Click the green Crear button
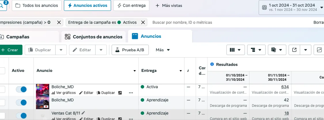This screenshot has height=120, width=324. (10, 50)
